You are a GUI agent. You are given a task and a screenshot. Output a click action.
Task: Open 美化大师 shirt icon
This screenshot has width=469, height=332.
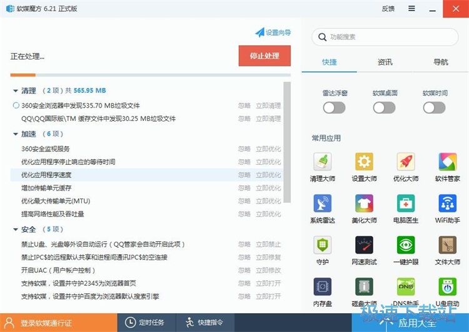click(364, 203)
